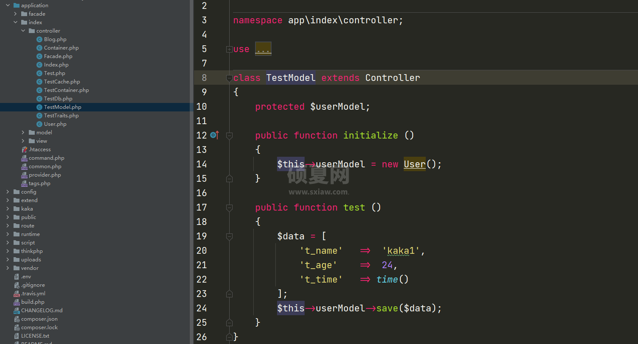Select LICENSE.txt file
Screen dimensions: 638x344
pyautogui.click(x=35, y=336)
